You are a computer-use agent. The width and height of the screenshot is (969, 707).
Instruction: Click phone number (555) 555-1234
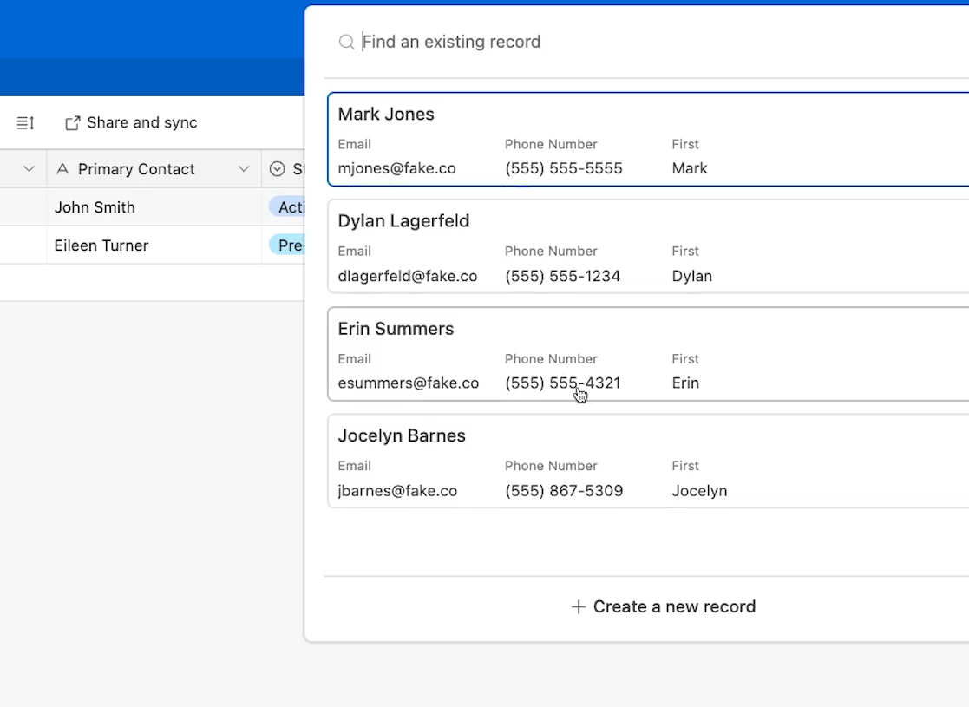[562, 276]
